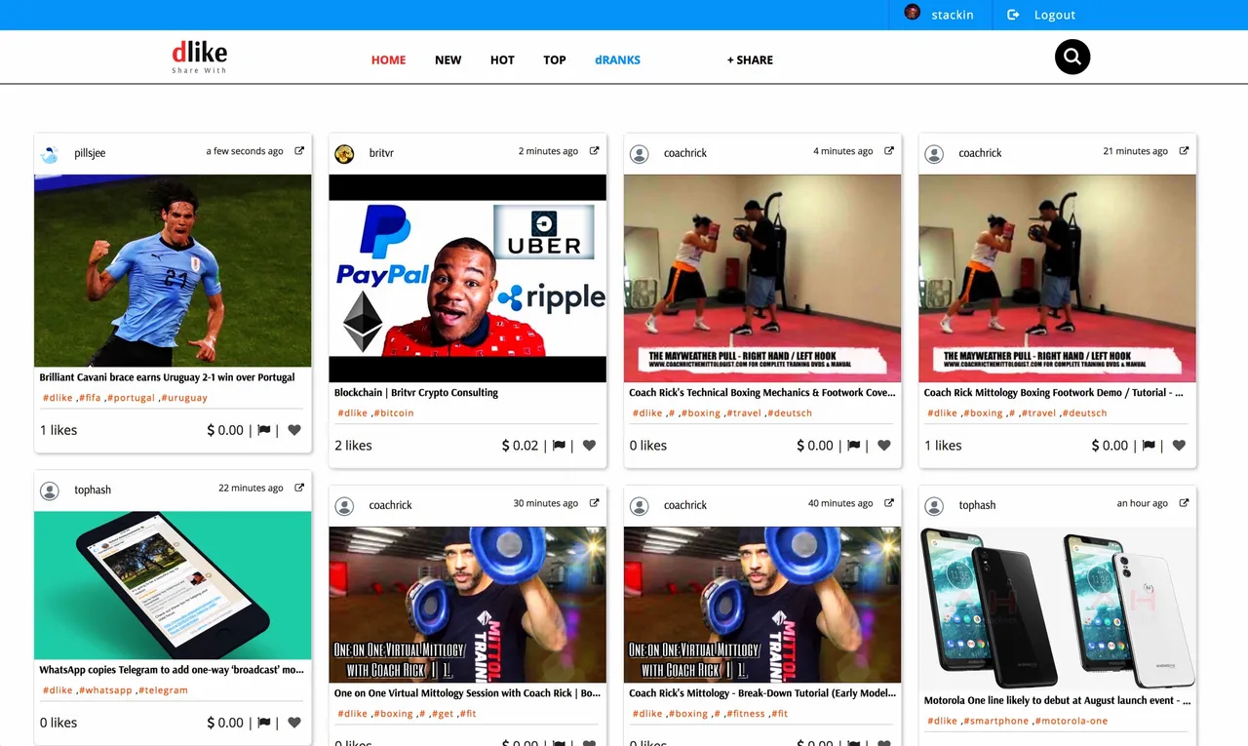Open the TOP posts tab
The width and height of the screenshot is (1248, 746).
tap(555, 59)
